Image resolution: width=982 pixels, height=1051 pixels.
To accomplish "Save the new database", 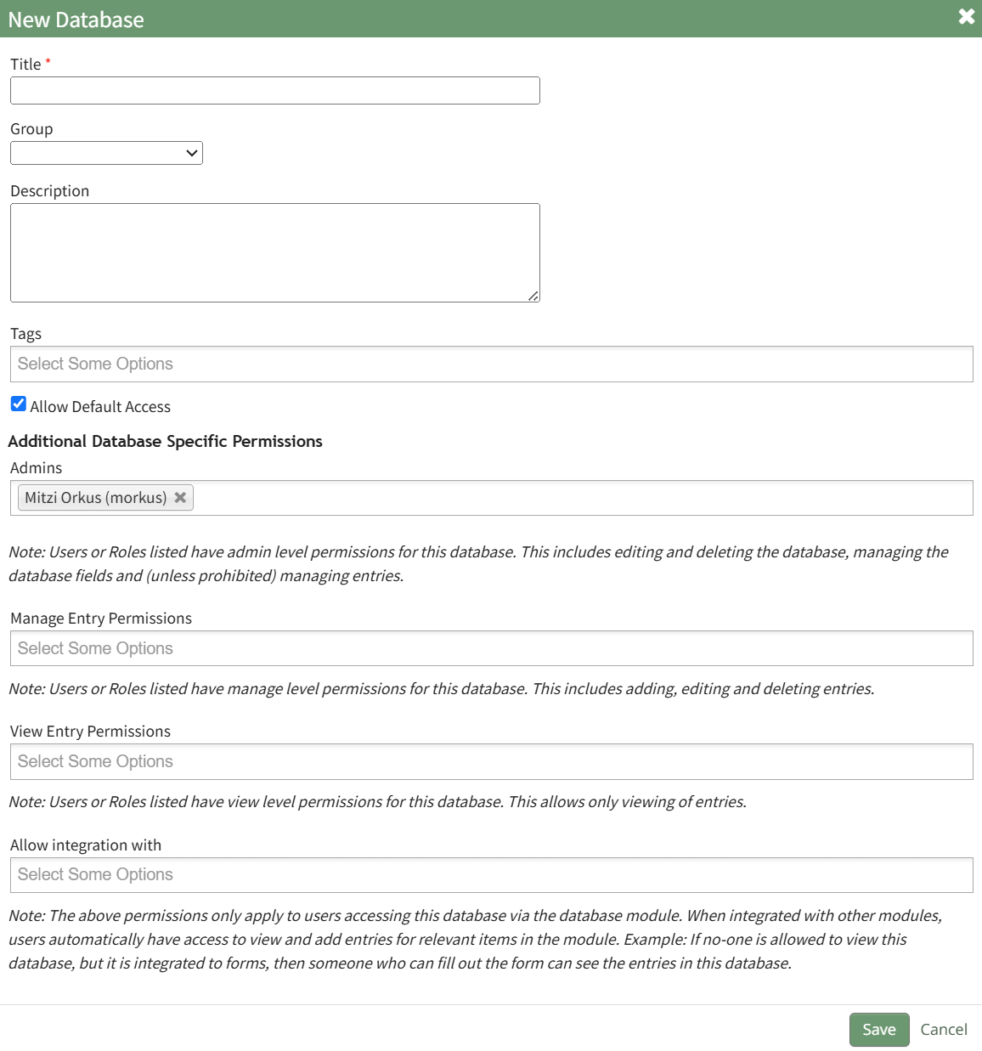I will coord(879,1030).
